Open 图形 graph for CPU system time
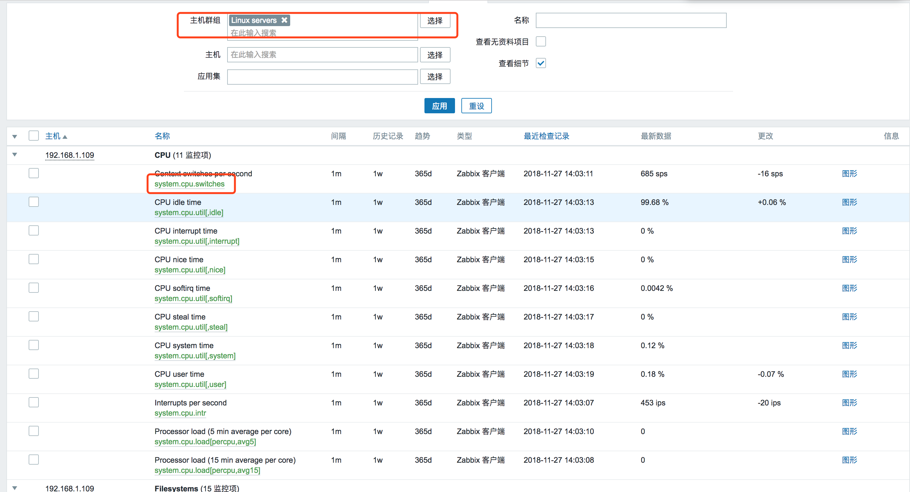The image size is (910, 492). tap(849, 345)
